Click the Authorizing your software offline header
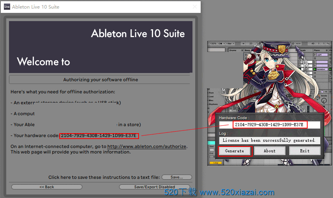This screenshot has height=198, width=333. pos(100,80)
